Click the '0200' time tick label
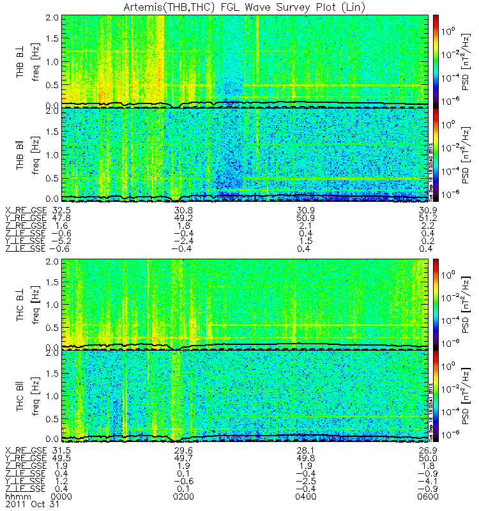The width and height of the screenshot is (479, 511). point(183,497)
